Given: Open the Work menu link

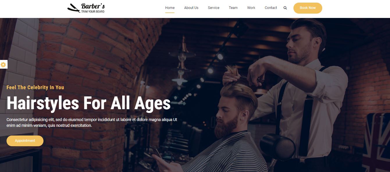Looking at the screenshot, I should 251,8.
